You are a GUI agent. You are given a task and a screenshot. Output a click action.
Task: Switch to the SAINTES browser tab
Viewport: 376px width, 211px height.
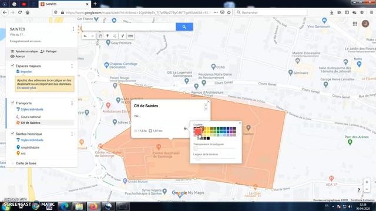pos(65,4)
